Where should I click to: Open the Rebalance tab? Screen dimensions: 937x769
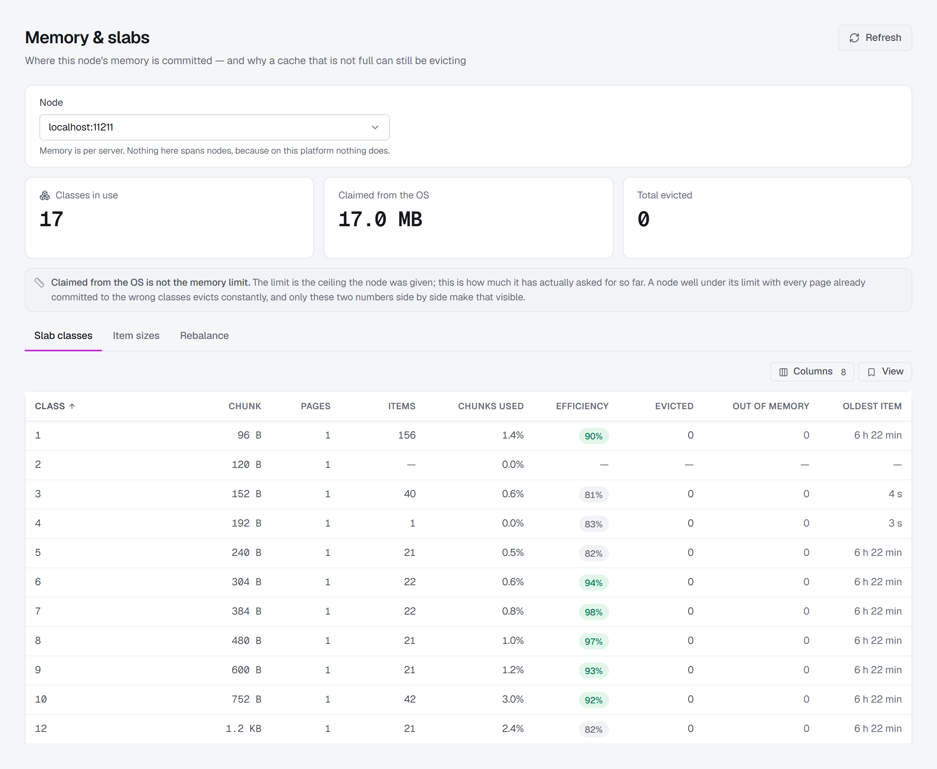(x=204, y=335)
